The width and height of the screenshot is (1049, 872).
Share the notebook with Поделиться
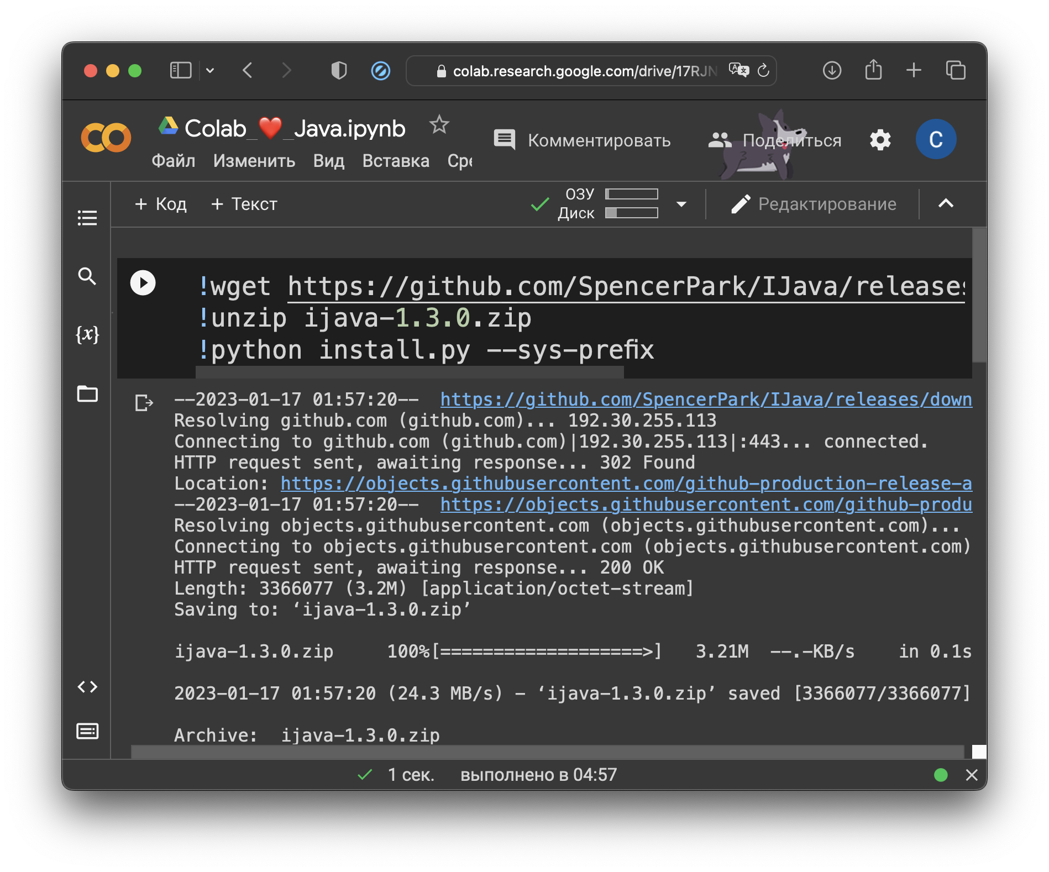click(775, 140)
